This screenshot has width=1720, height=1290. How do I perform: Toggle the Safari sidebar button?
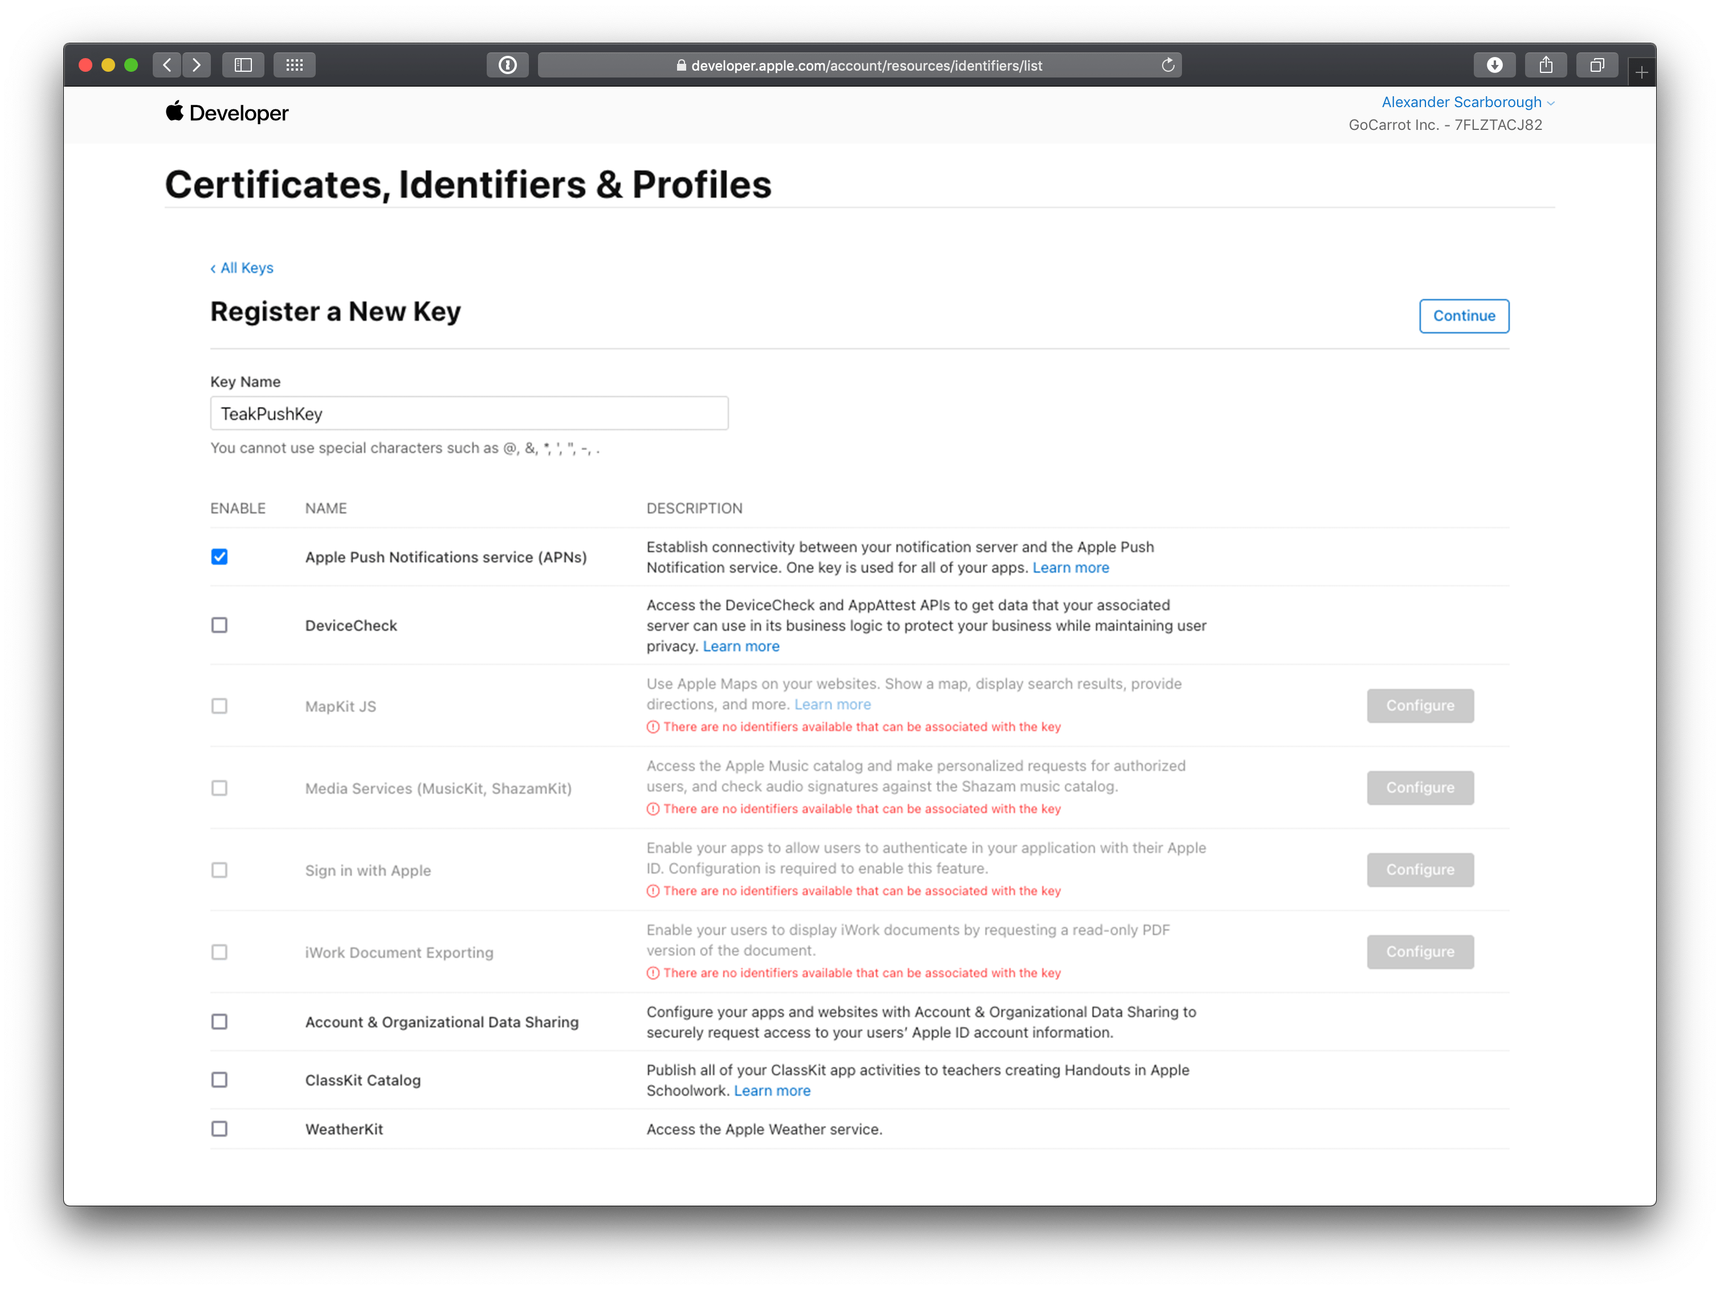tap(243, 66)
